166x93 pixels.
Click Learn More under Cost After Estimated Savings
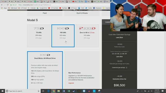pyautogui.click(x=119, y=37)
